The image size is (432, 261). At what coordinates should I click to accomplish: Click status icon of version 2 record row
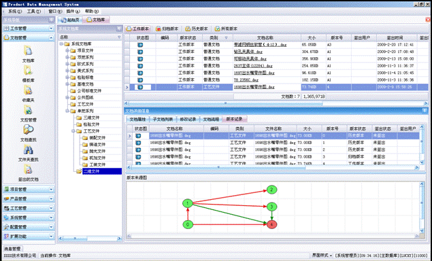point(138,150)
